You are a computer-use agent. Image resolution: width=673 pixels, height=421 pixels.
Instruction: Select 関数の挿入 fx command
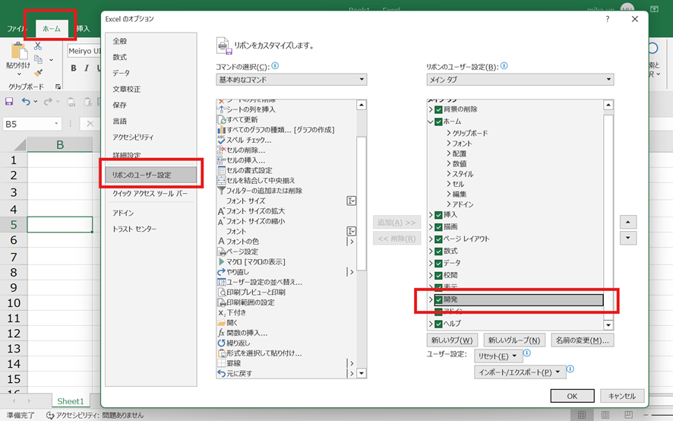tap(247, 333)
